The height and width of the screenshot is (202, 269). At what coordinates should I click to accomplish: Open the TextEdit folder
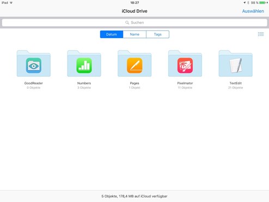236,64
